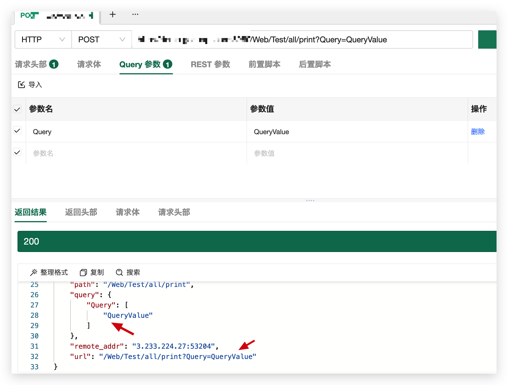Open the POST method dropdown
The height and width of the screenshot is (385, 508).
[x=102, y=39]
